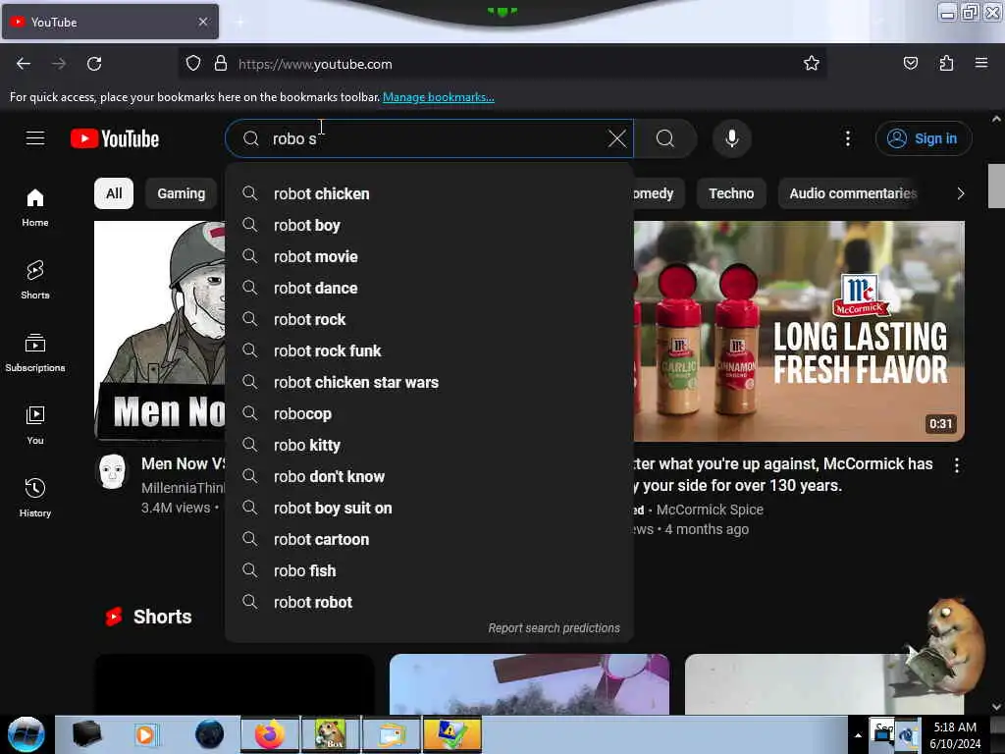
Task: Click the page vertical scrollbar thumb
Action: [996, 186]
